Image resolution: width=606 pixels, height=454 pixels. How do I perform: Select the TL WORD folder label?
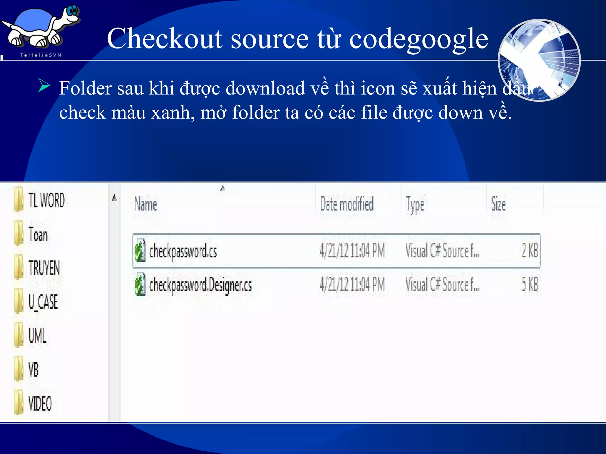coord(46,200)
